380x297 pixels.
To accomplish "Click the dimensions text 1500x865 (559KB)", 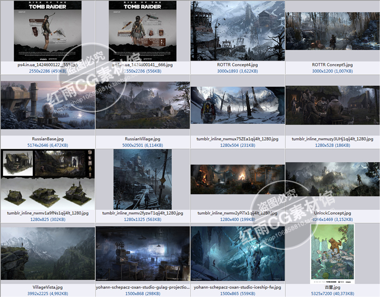I will [x=238, y=293].
